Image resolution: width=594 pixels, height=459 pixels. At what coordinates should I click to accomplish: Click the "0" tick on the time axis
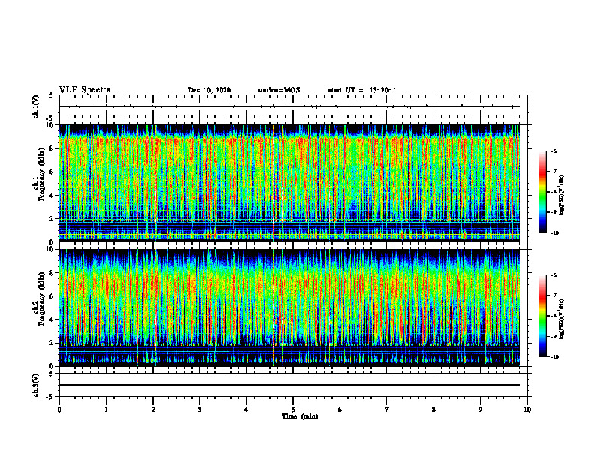[x=59, y=409]
